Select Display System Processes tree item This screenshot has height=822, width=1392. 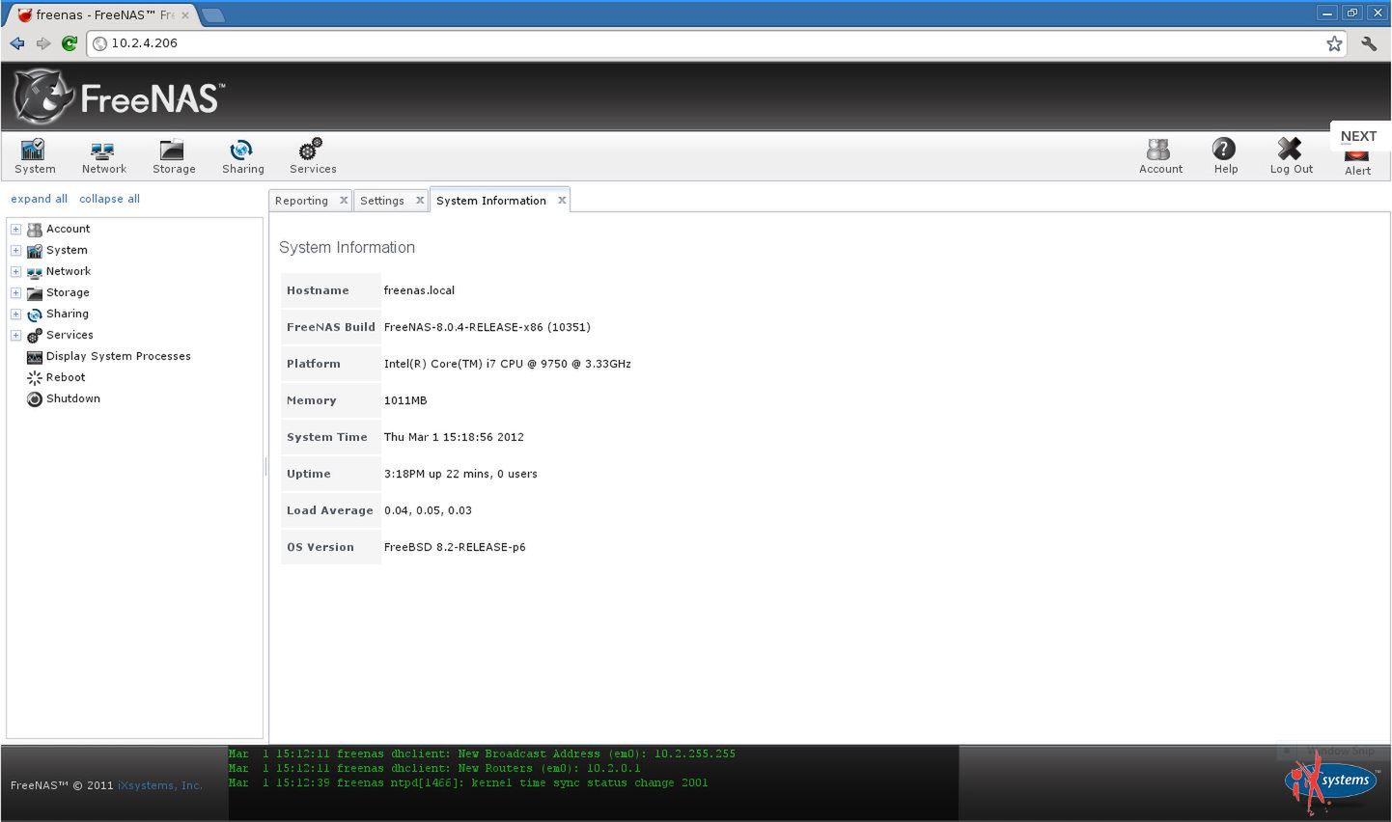[119, 357]
